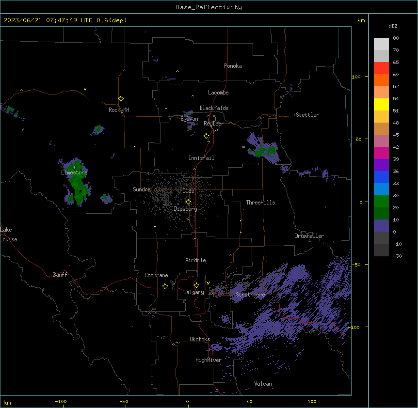
Task: Click the Cochrane town label
Action: tap(156, 275)
